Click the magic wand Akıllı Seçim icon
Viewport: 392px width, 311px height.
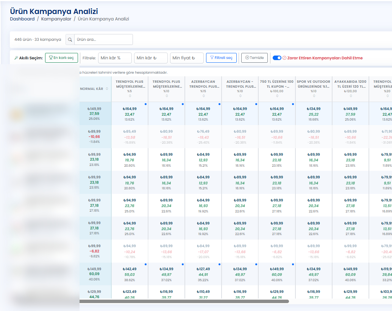[x=16, y=58]
